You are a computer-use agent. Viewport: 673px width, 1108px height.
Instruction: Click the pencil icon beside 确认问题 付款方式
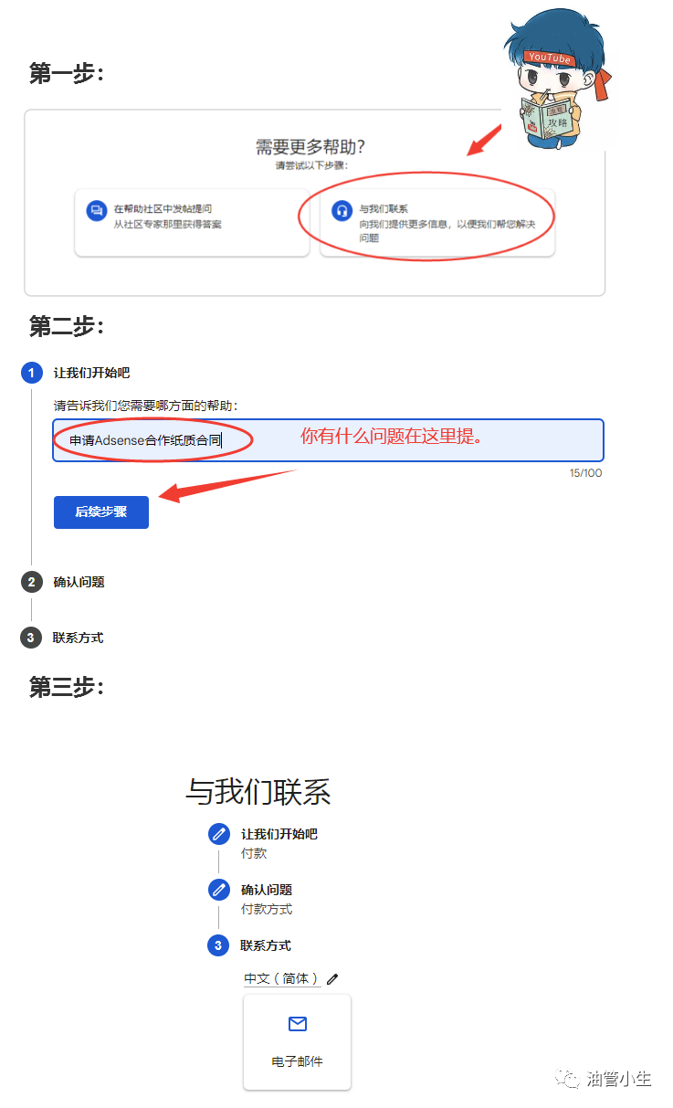click(x=218, y=890)
